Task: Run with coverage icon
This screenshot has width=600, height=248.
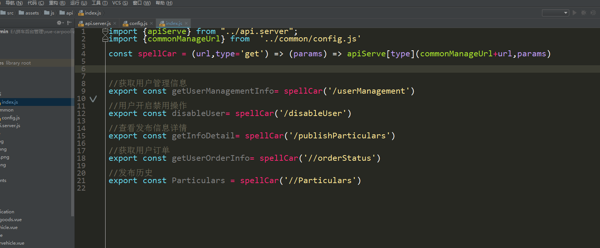Action: click(593, 13)
